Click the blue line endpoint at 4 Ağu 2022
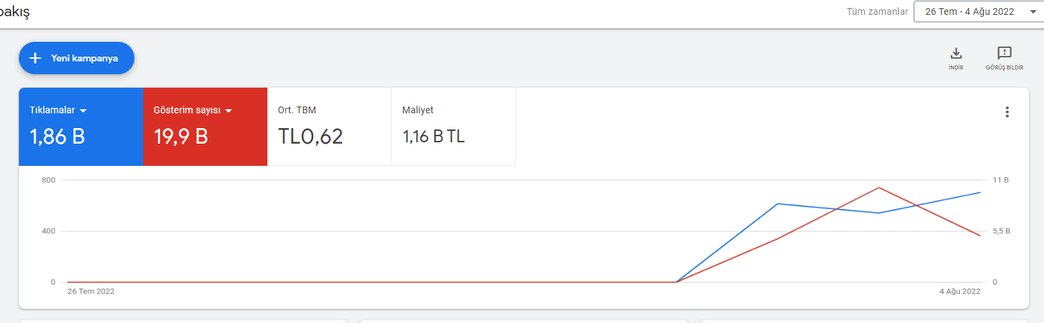The width and height of the screenshot is (1044, 323). pos(980,192)
